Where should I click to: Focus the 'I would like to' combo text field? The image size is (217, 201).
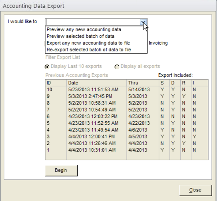pos(93,22)
